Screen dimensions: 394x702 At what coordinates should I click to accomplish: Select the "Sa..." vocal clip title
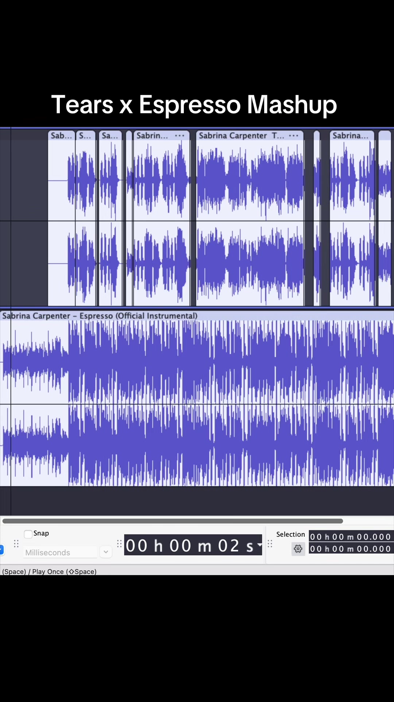(x=110, y=136)
